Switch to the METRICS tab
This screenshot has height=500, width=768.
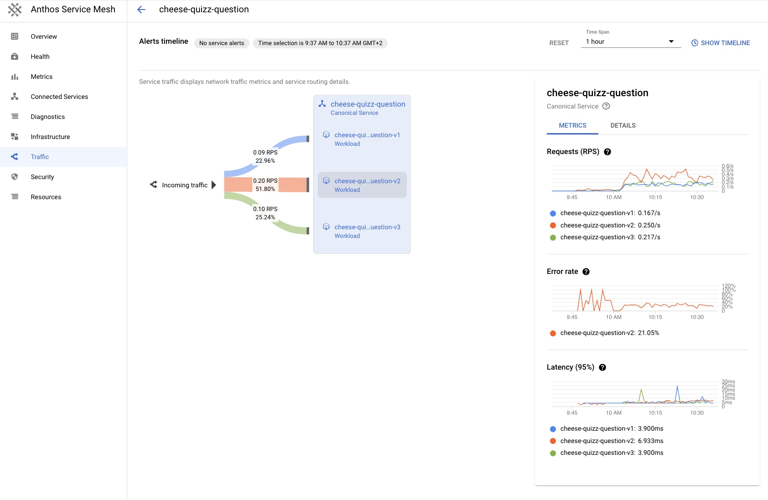point(572,125)
